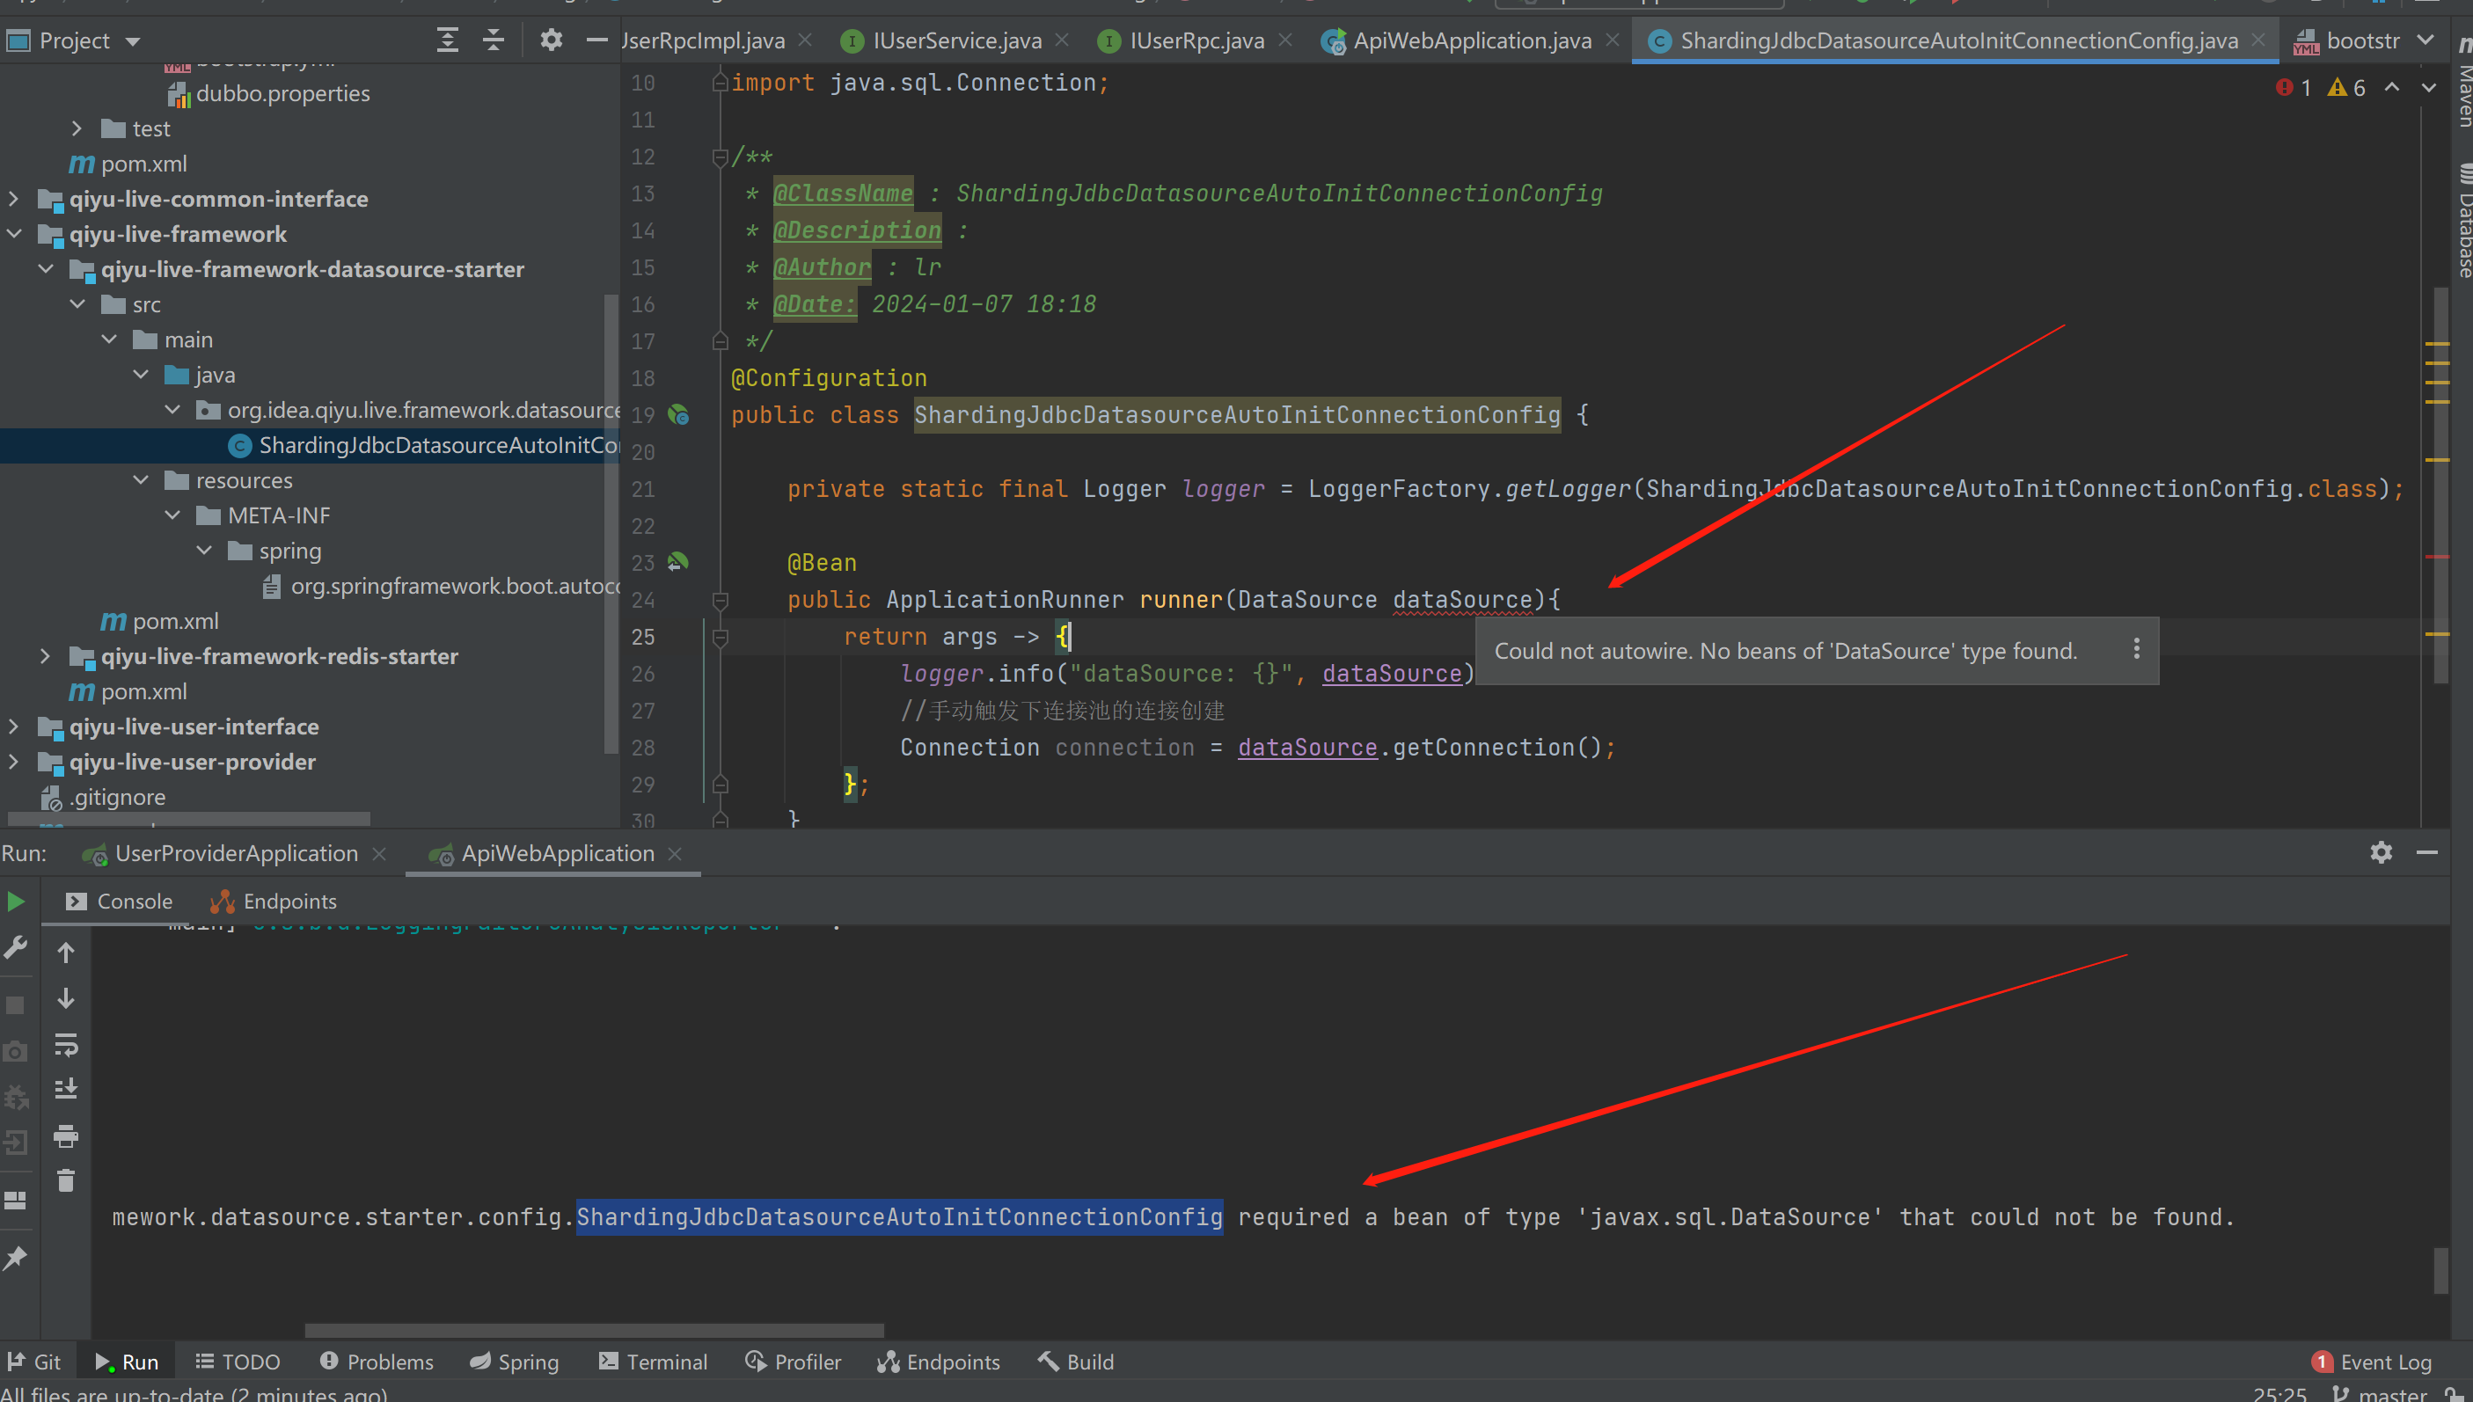Collapse the META-INF folder

click(172, 515)
